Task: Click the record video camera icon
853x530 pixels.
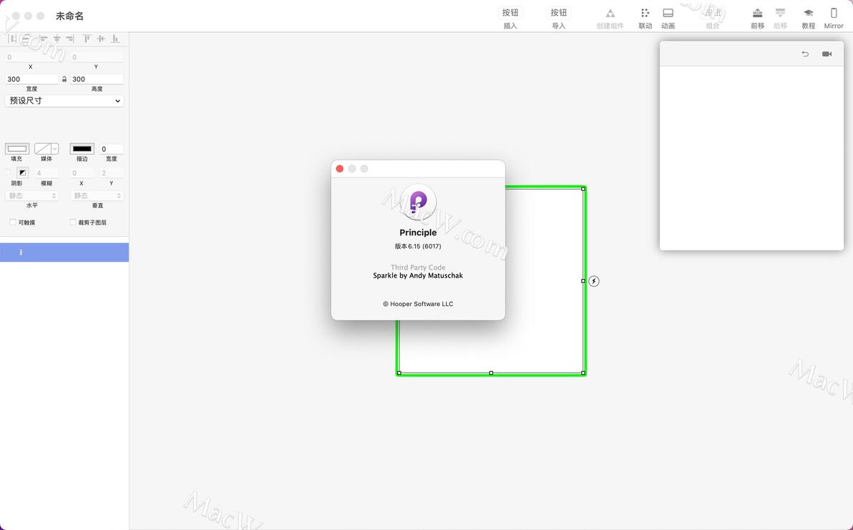Action: pos(827,54)
